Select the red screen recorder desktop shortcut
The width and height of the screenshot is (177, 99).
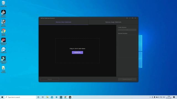[x=4, y=41]
